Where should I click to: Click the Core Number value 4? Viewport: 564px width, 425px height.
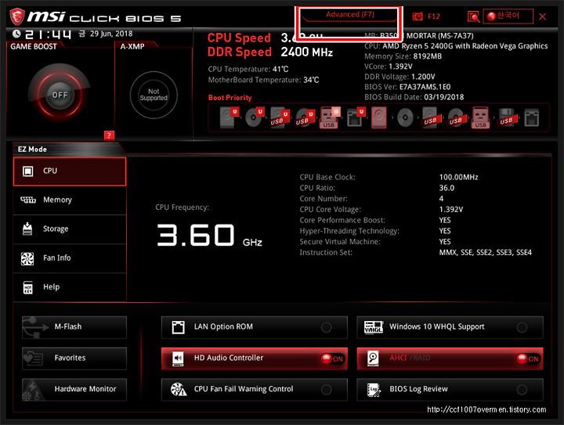(x=441, y=199)
